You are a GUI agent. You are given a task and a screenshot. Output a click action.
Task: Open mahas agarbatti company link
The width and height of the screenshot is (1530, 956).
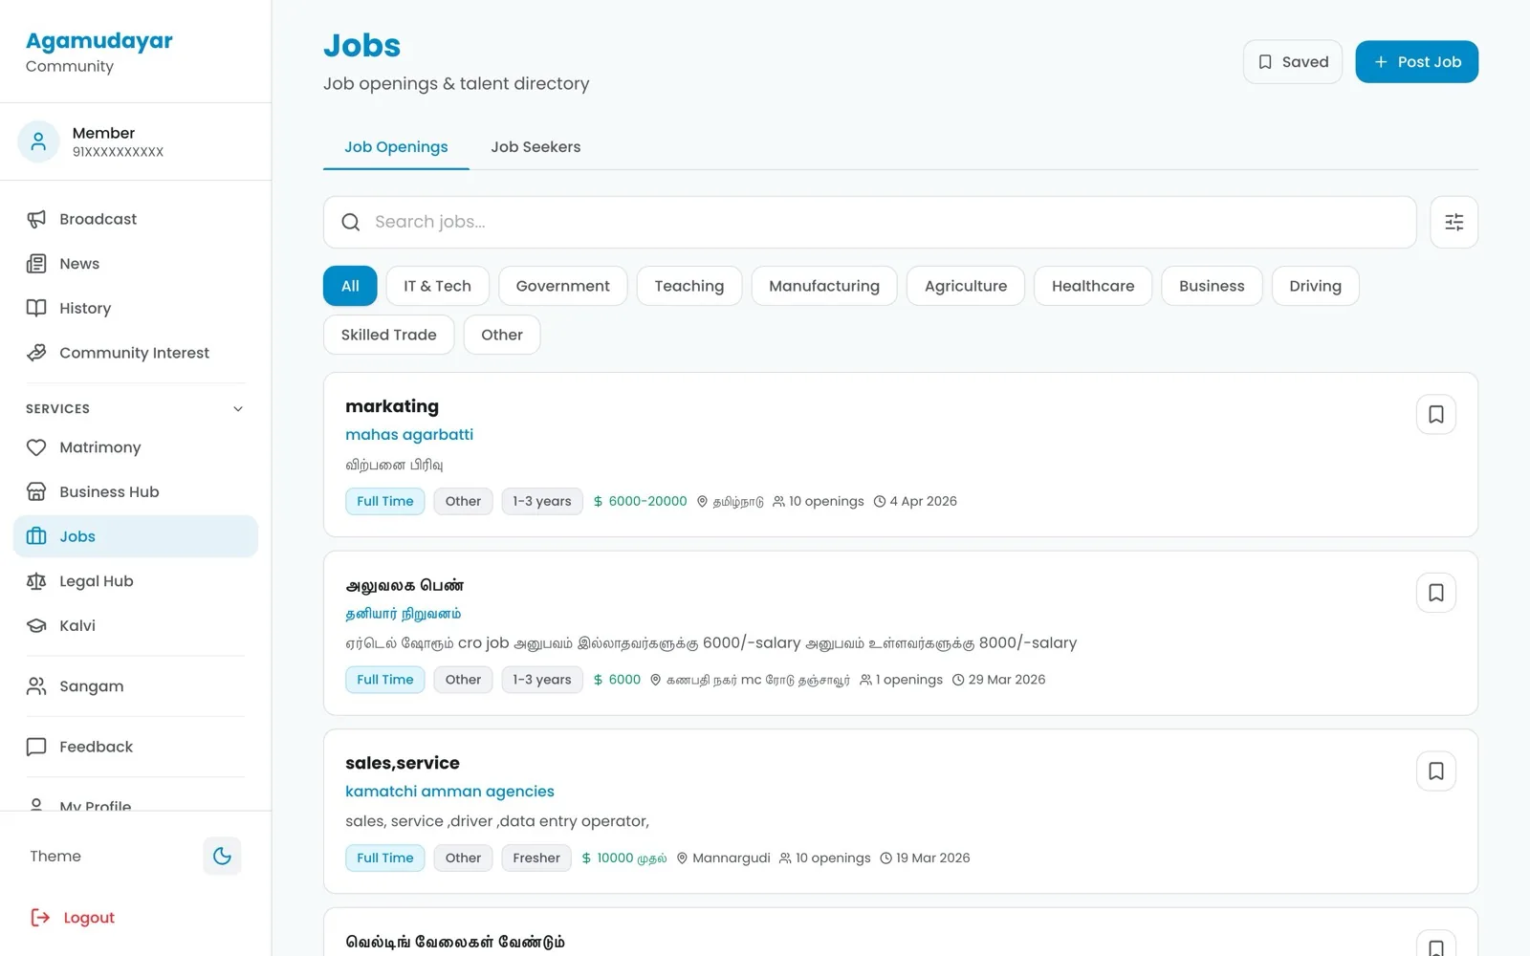pyautogui.click(x=409, y=435)
